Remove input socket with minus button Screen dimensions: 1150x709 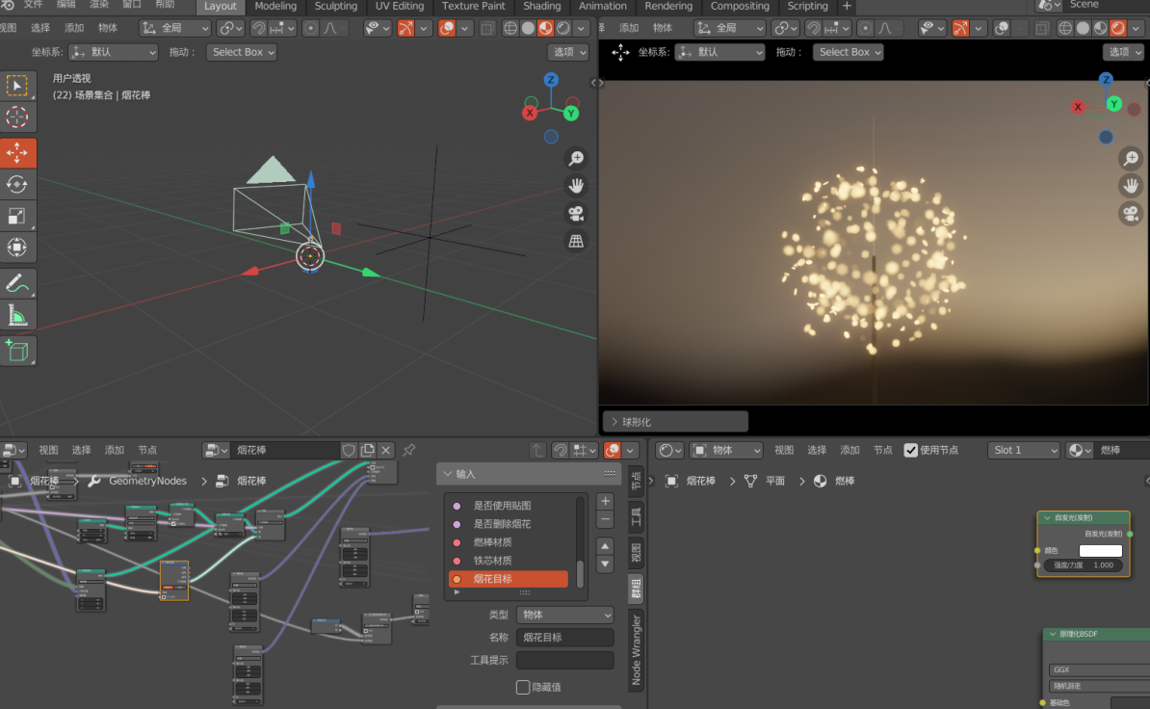pos(604,519)
